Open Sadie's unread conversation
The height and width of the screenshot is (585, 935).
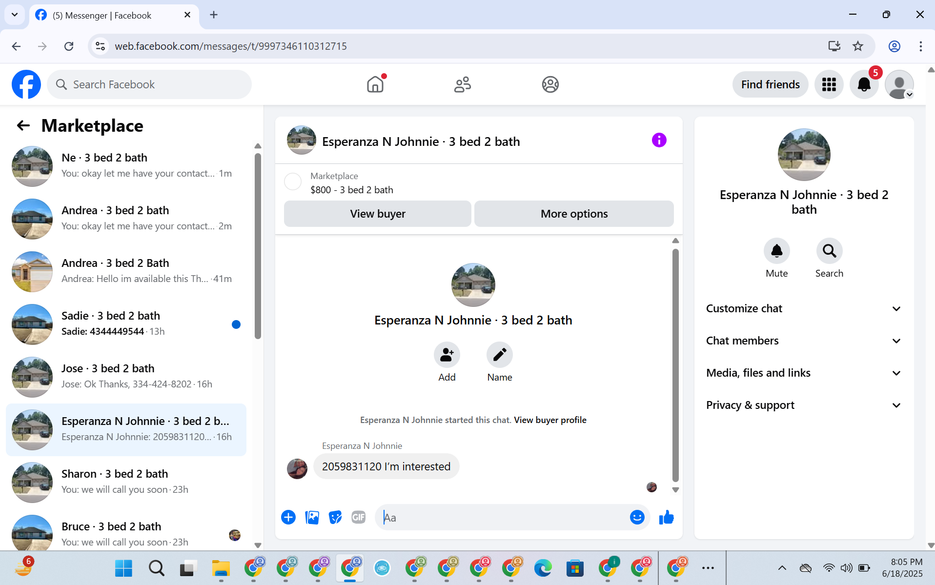pos(126,324)
